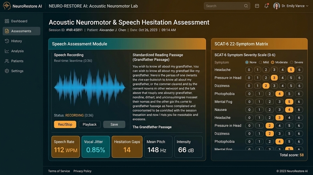
Task: Click the Total score 58 value
Action: click(x=302, y=155)
